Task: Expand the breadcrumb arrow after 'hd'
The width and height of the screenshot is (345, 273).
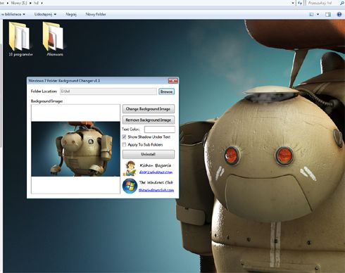Action: pos(42,3)
